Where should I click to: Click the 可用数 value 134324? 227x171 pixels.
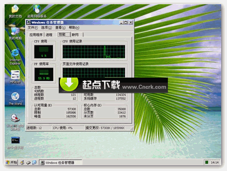click(x=121, y=95)
